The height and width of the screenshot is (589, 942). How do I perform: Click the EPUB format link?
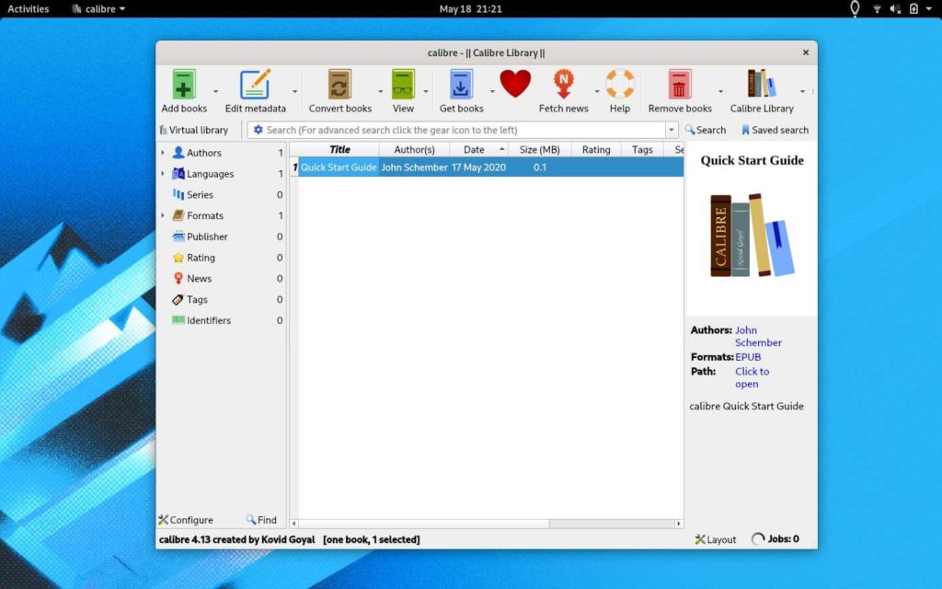pyautogui.click(x=748, y=357)
